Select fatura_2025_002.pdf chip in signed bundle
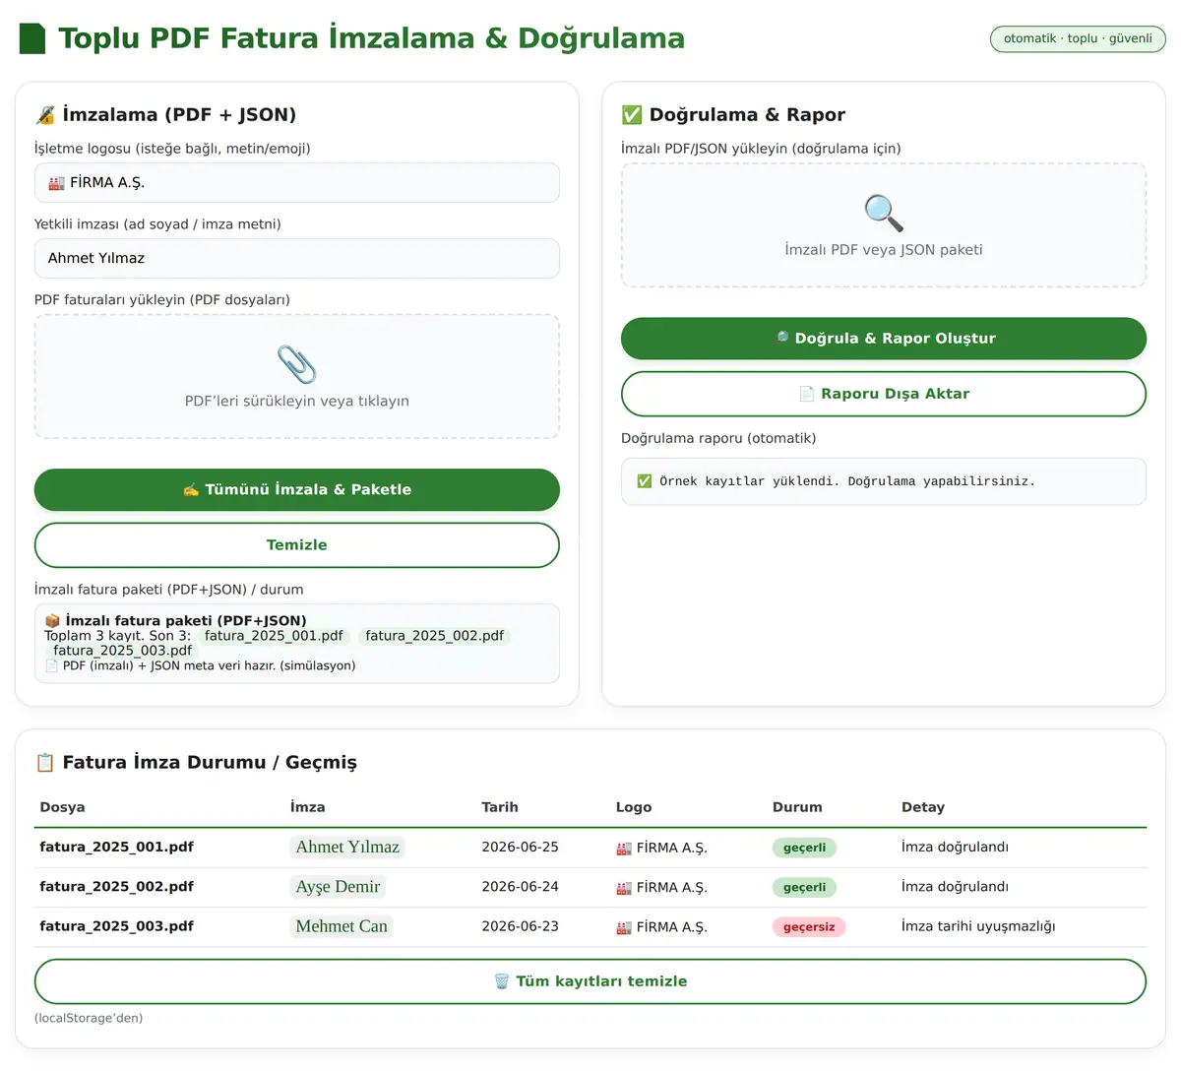1181x1071 pixels. coord(434,636)
